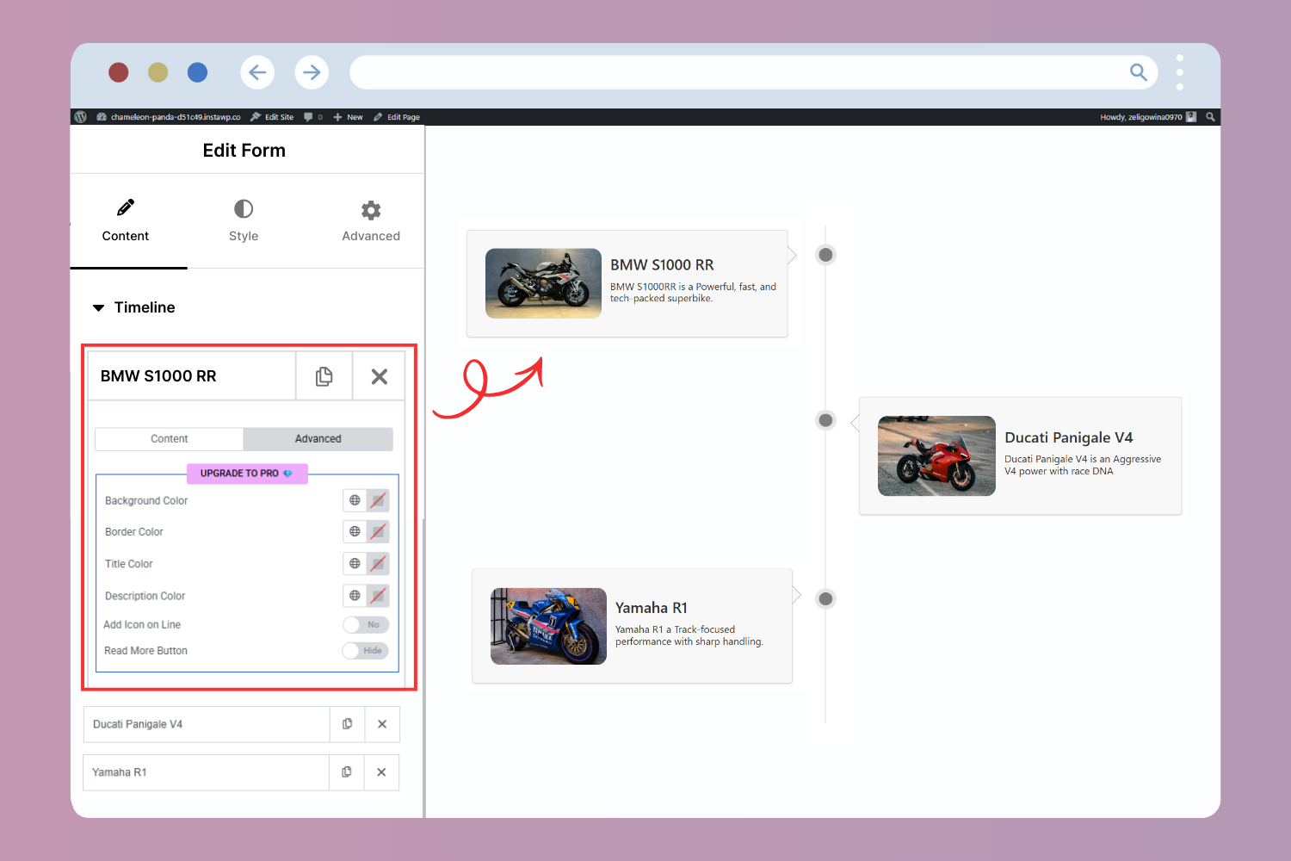Open the admin bar comments icon
Image resolution: width=1291 pixels, height=861 pixels.
(308, 117)
